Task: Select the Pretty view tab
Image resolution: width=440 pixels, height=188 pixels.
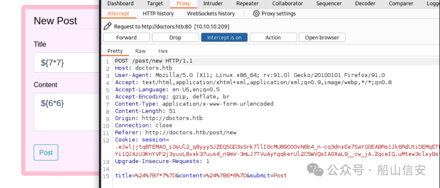Action: pos(115,51)
